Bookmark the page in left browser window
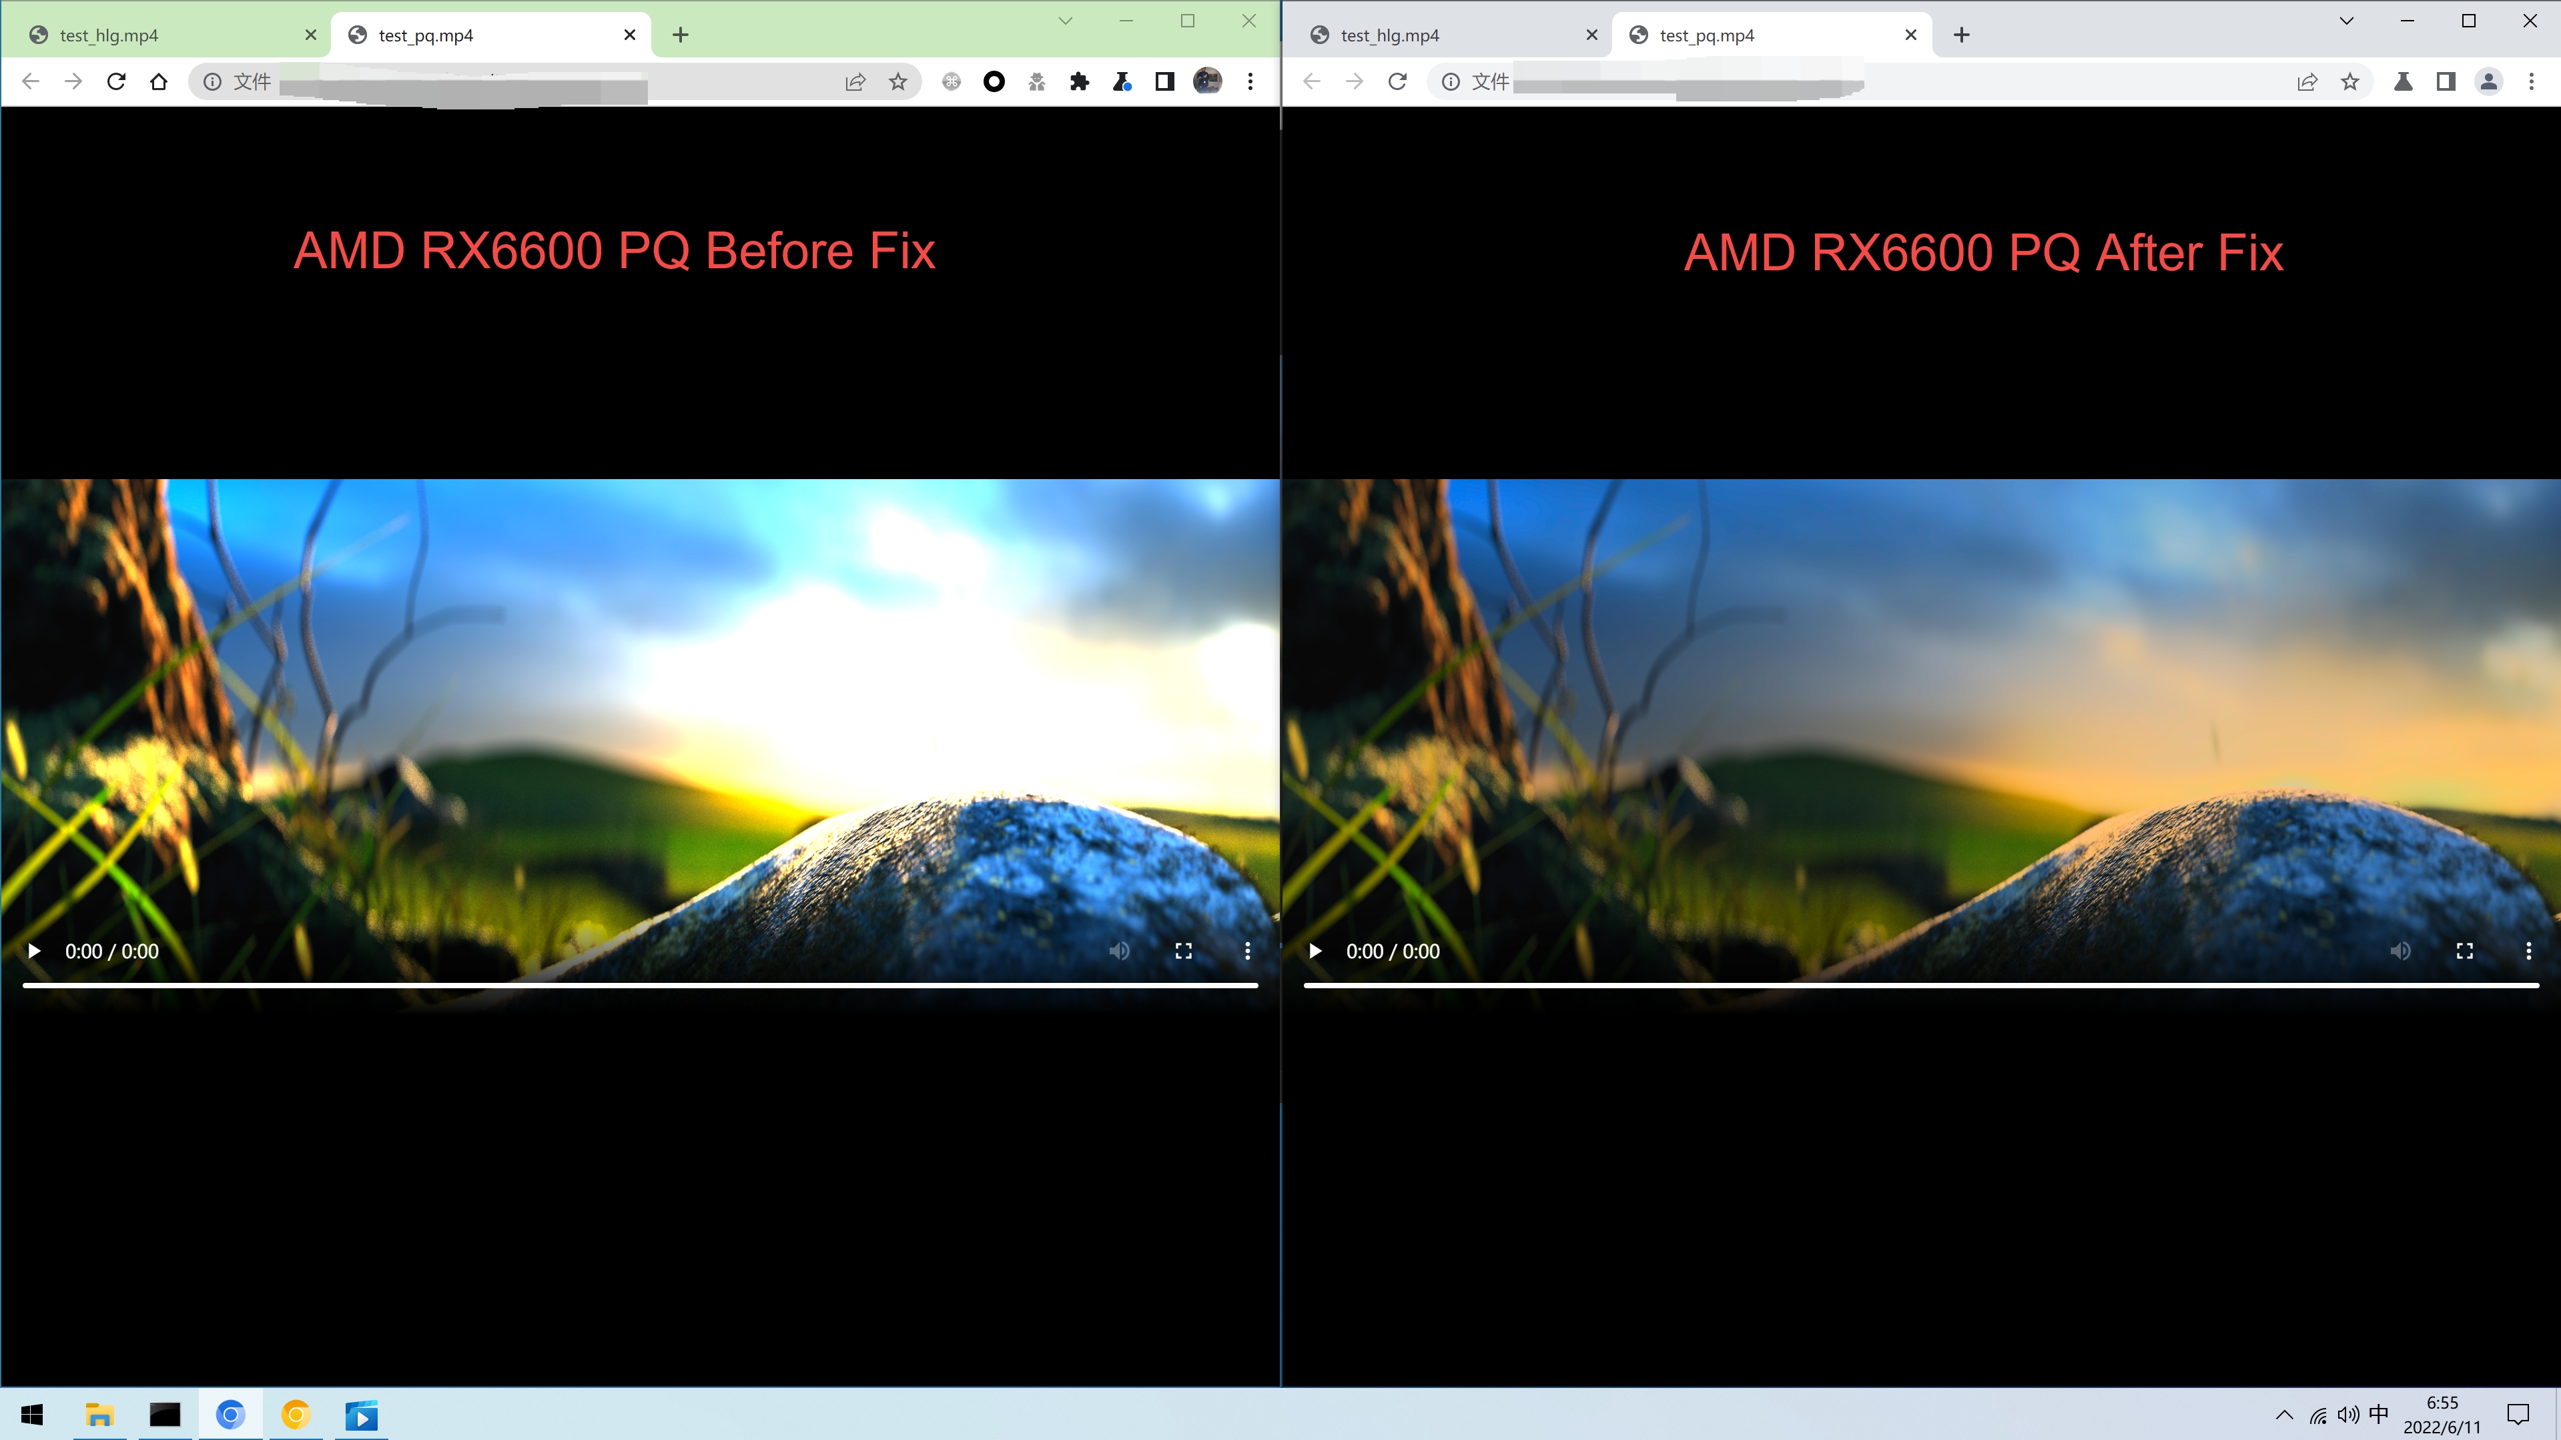The width and height of the screenshot is (2561, 1440). pos(897,81)
